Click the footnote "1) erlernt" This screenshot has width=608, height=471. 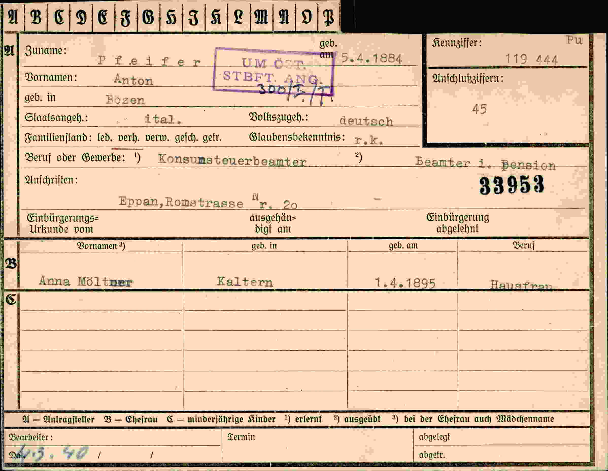click(x=303, y=419)
